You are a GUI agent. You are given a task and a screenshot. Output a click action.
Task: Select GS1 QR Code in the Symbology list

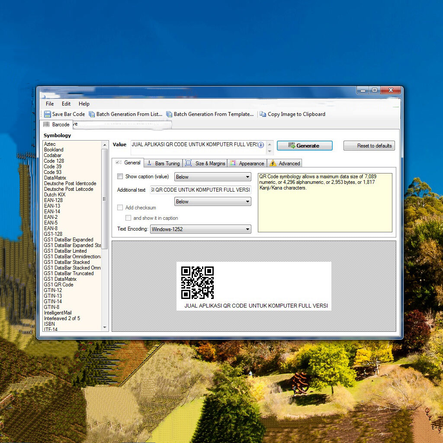point(58,284)
